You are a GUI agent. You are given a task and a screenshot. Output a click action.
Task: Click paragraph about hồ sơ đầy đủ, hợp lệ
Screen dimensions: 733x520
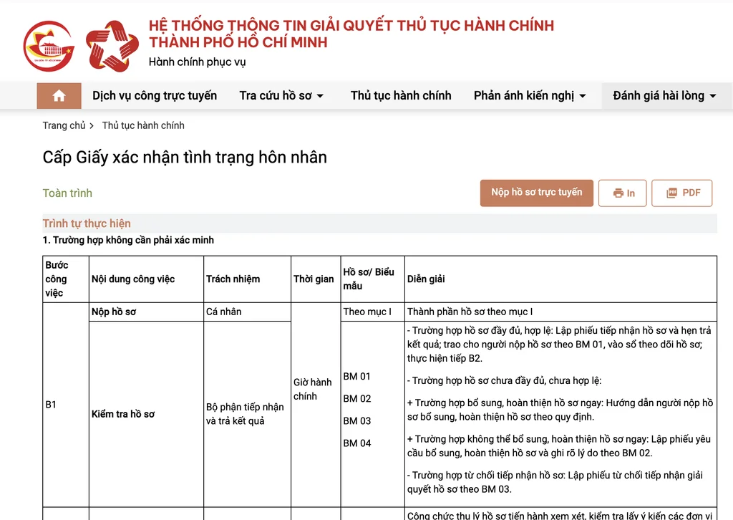click(560, 345)
